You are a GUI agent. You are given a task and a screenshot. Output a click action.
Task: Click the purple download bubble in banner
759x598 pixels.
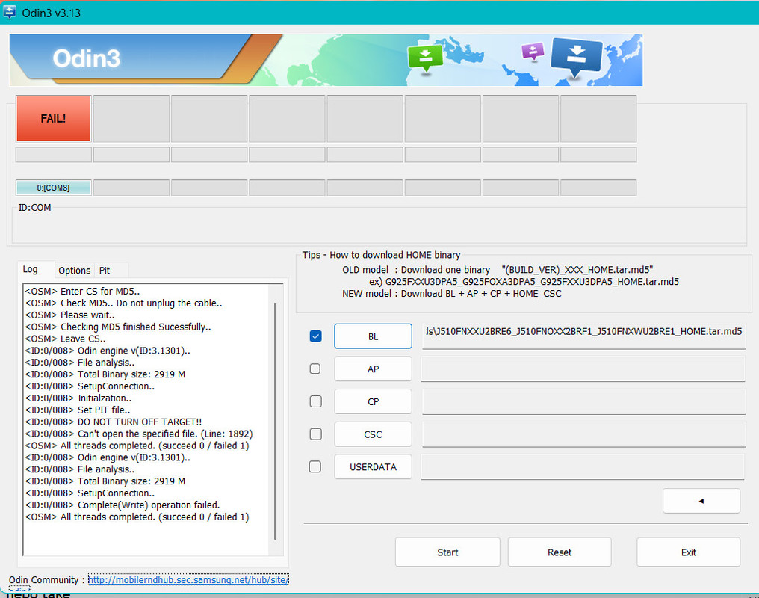pos(533,51)
